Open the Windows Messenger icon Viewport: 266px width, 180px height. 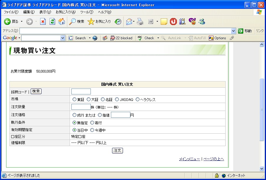pos(202,22)
